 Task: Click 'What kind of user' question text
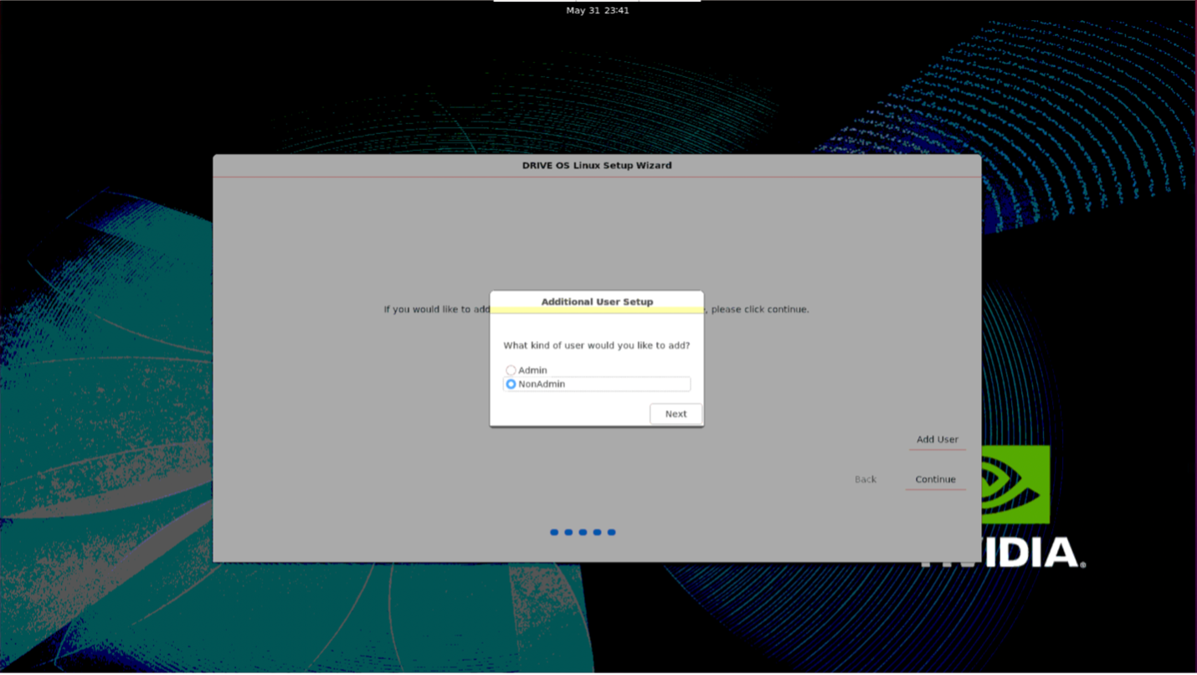(x=597, y=345)
